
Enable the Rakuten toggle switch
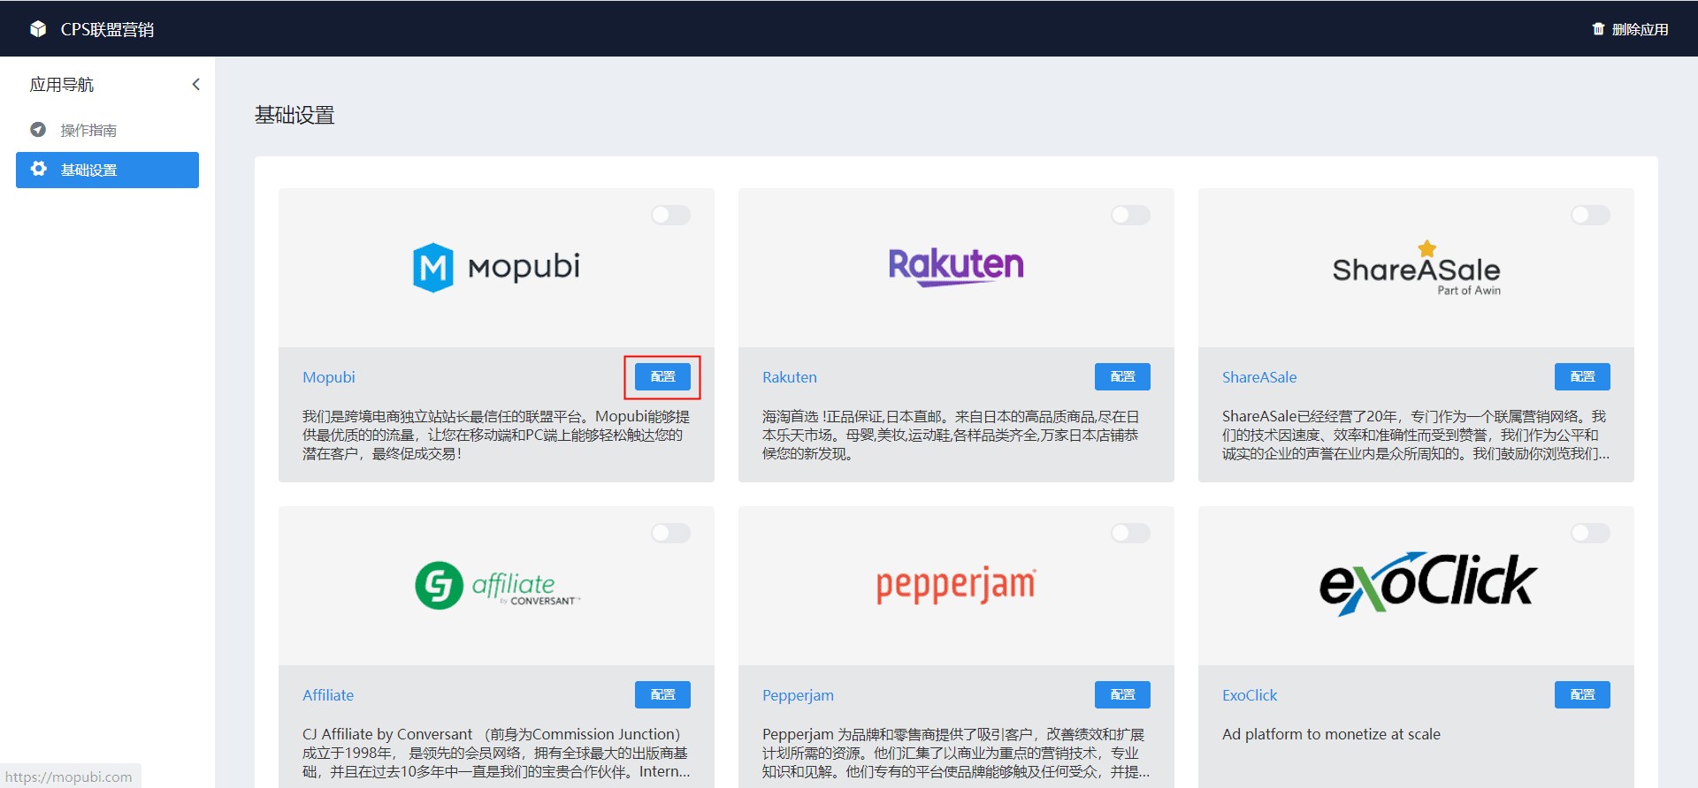tap(1130, 215)
